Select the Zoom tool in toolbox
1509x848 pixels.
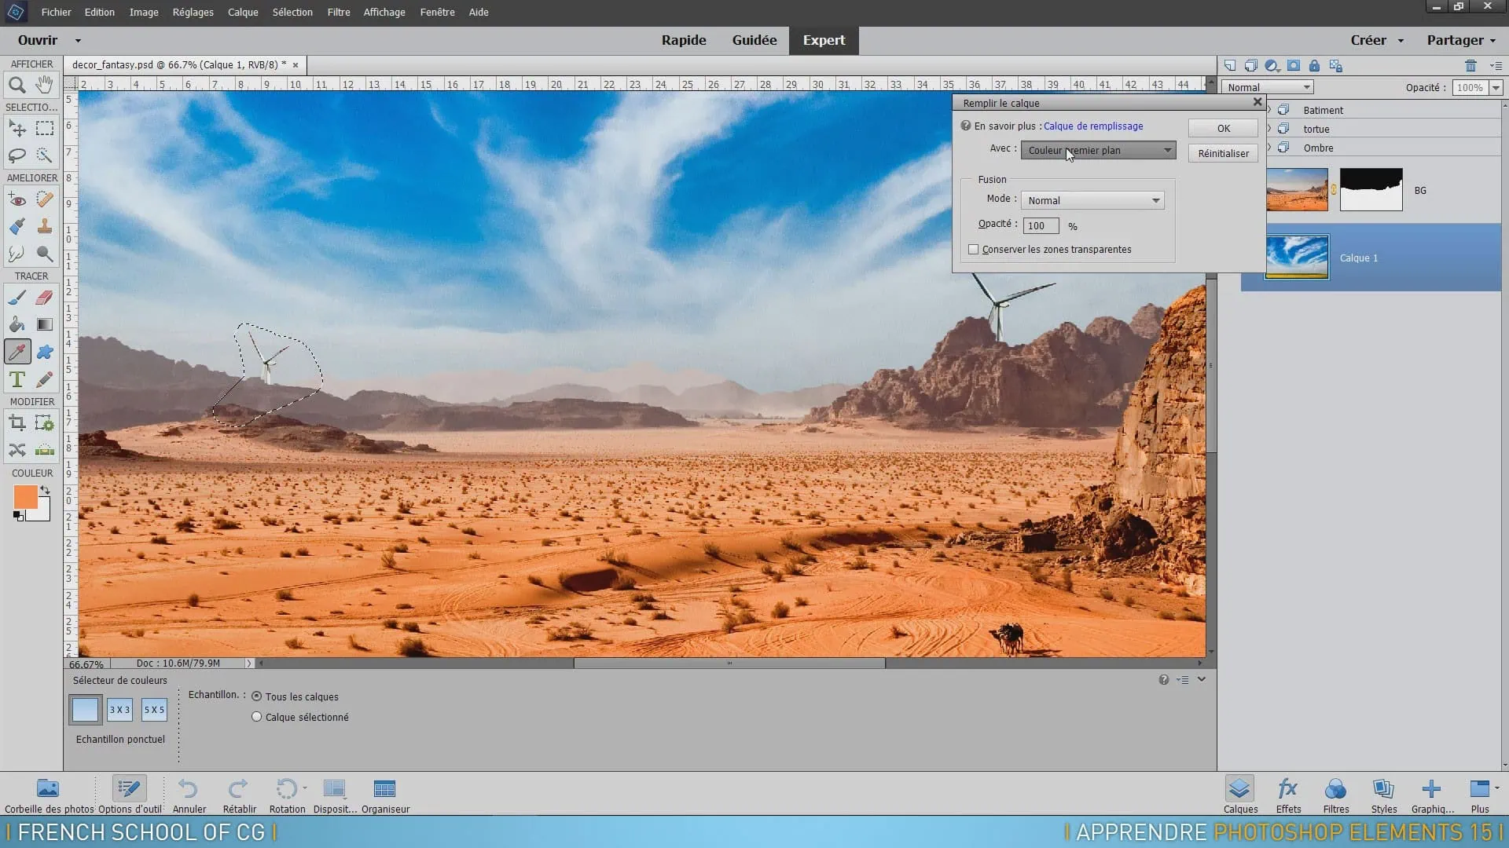pos(17,85)
